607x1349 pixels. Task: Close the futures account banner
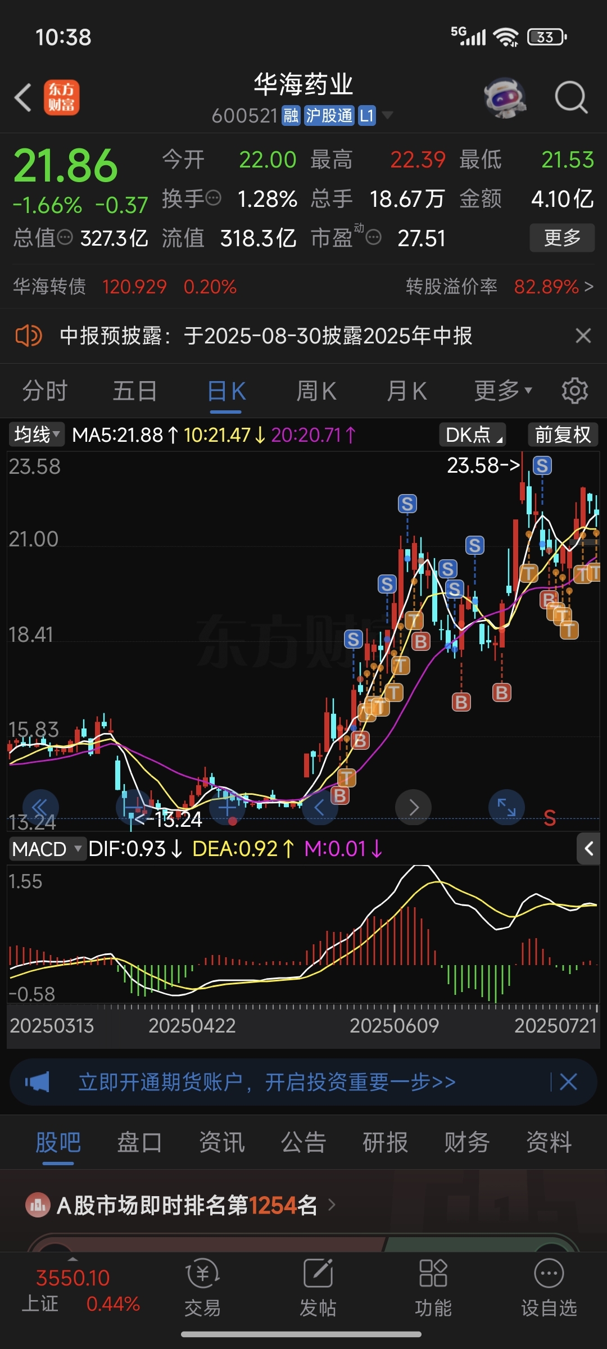[569, 1081]
